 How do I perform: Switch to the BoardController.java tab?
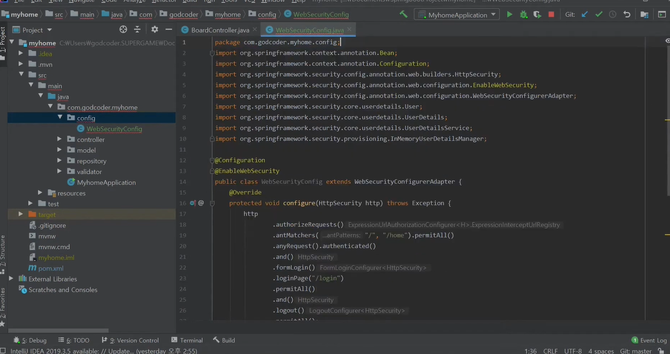(220, 30)
